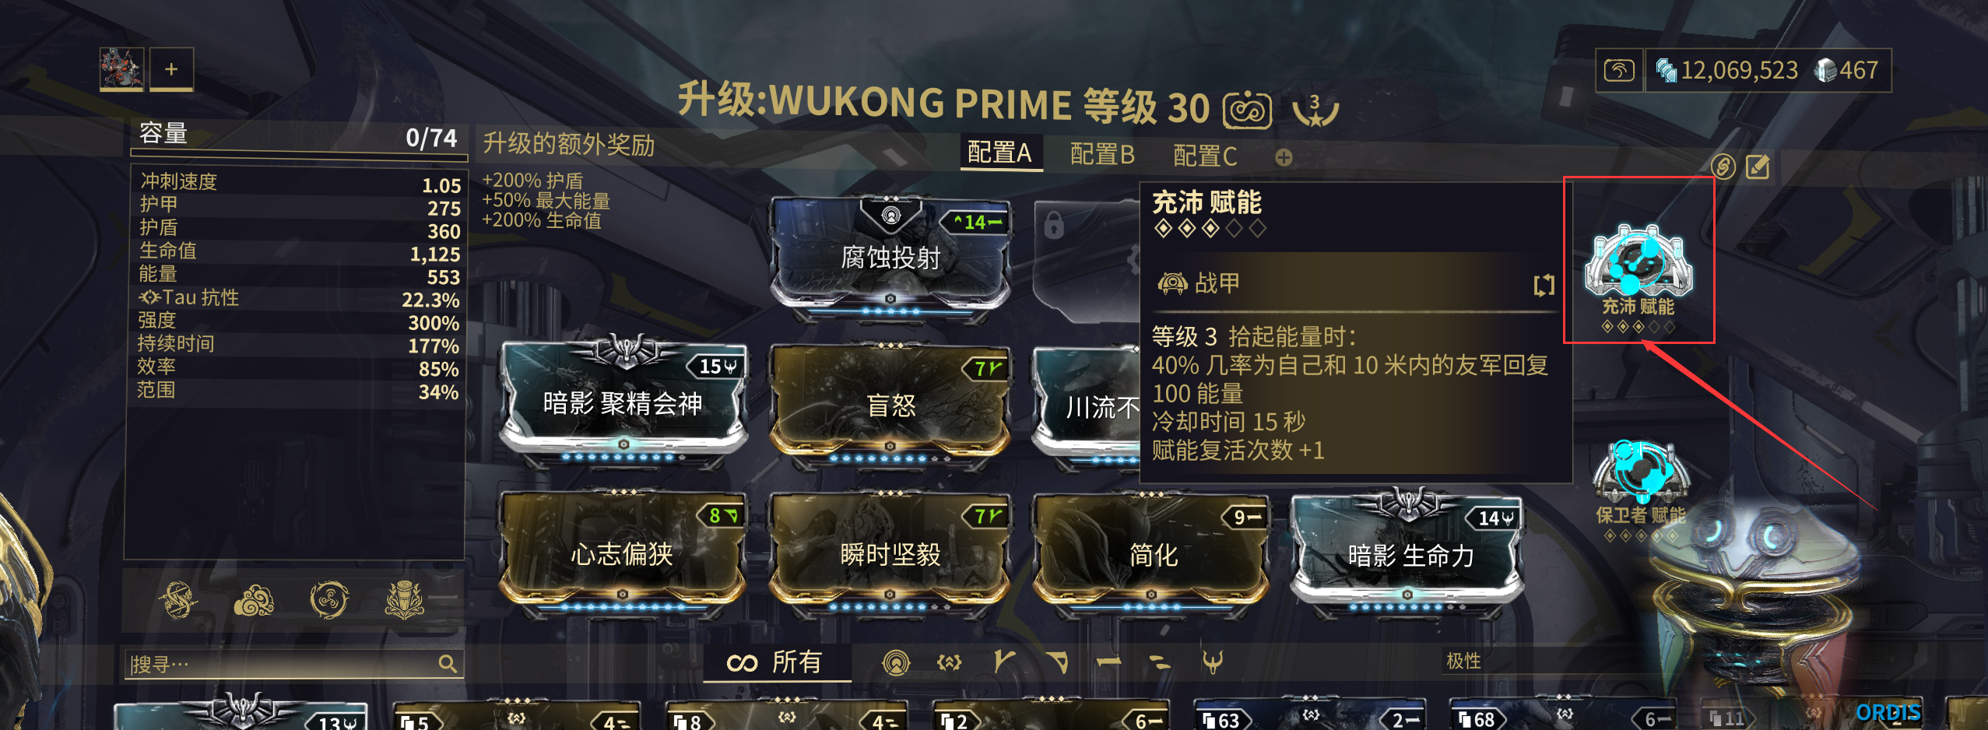Click the first ability icon under stats
The height and width of the screenshot is (730, 1988).
[x=177, y=599]
